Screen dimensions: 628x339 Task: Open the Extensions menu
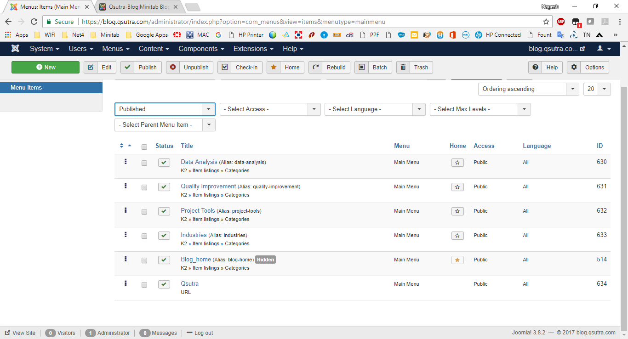click(x=253, y=49)
